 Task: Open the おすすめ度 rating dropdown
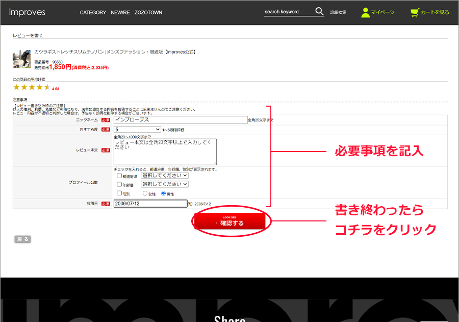[x=137, y=130]
